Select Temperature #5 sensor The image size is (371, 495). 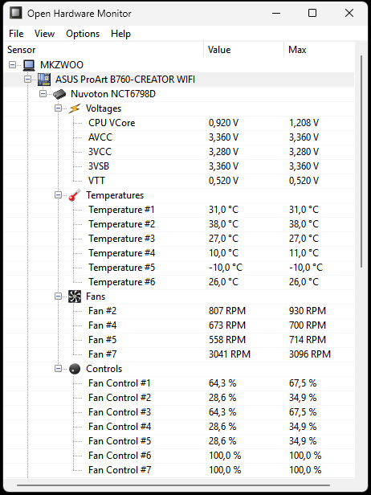coord(179,268)
